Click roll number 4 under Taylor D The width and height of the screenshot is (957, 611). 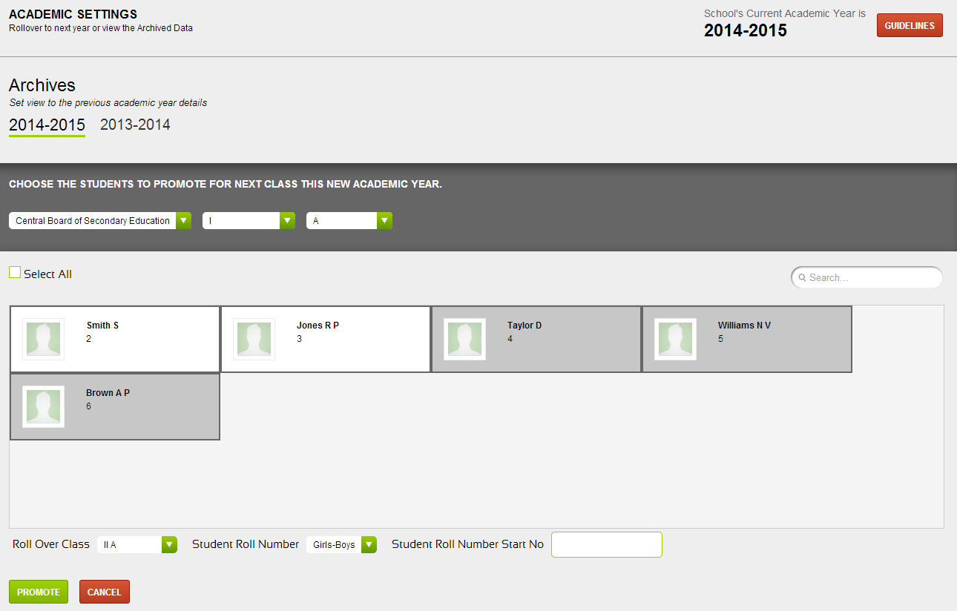(510, 339)
